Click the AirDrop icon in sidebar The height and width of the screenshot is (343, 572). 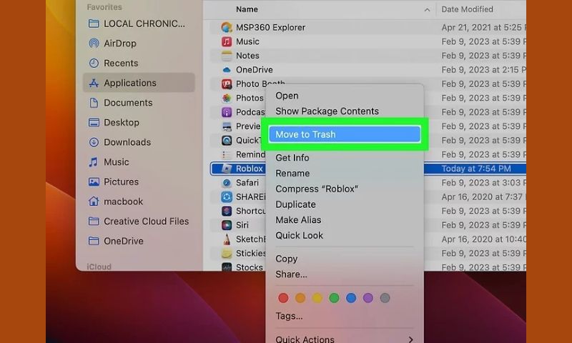point(94,43)
